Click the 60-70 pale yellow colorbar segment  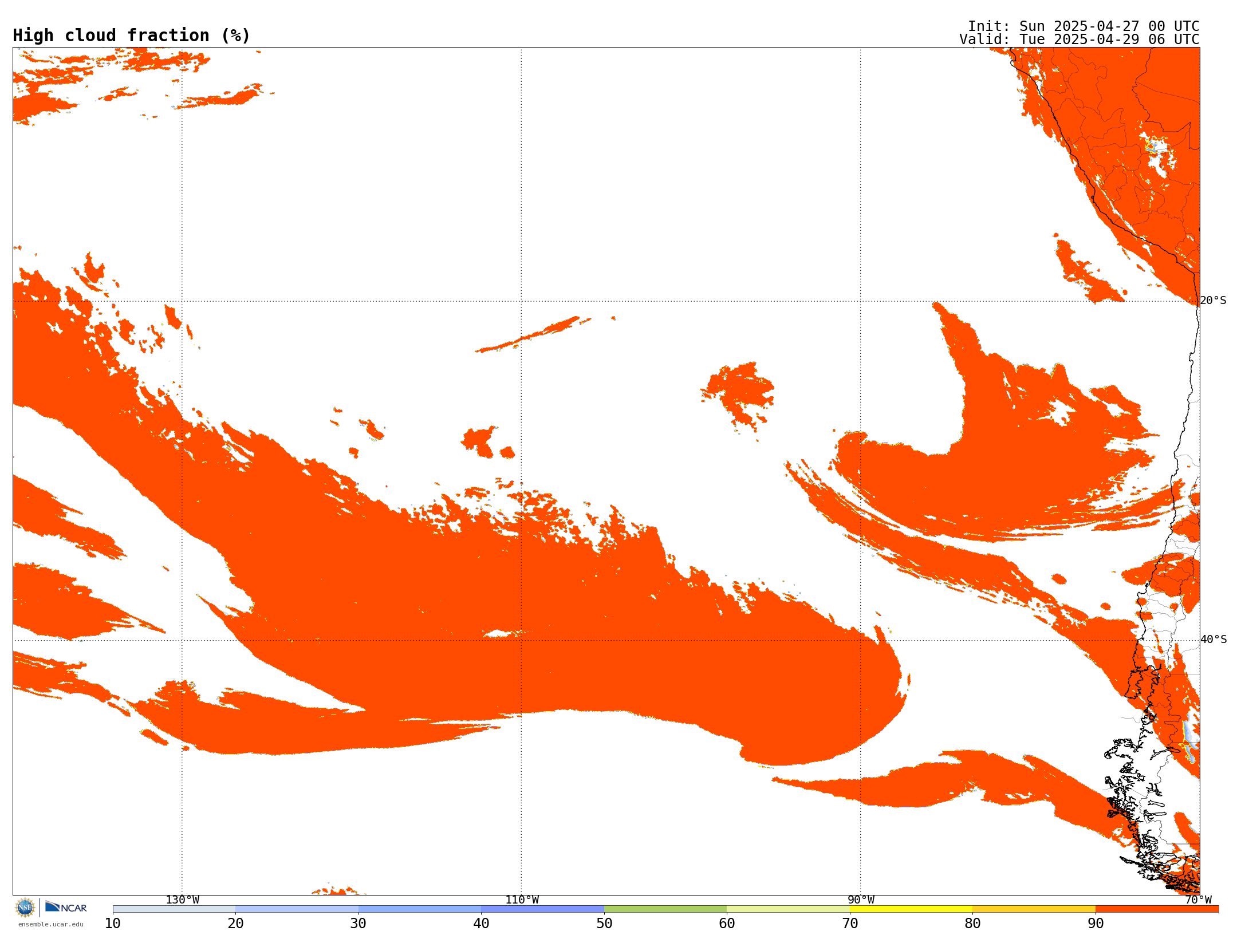click(x=789, y=909)
